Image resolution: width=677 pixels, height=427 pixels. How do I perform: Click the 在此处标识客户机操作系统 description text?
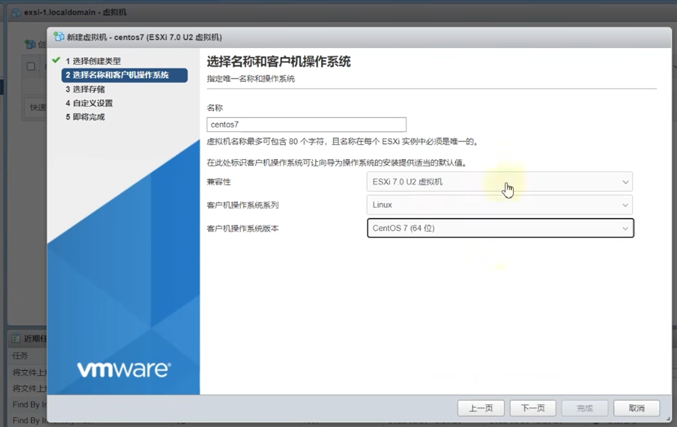point(336,163)
